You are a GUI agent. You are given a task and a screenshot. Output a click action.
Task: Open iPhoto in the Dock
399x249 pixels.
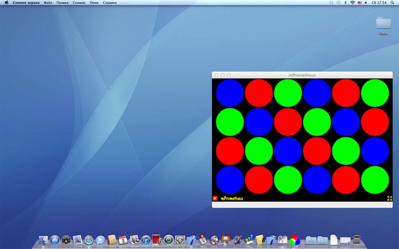point(134,240)
